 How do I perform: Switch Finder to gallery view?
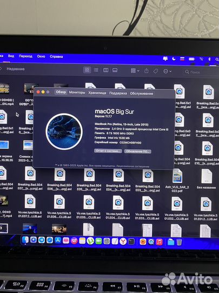pyautogui.click(x=115, y=71)
